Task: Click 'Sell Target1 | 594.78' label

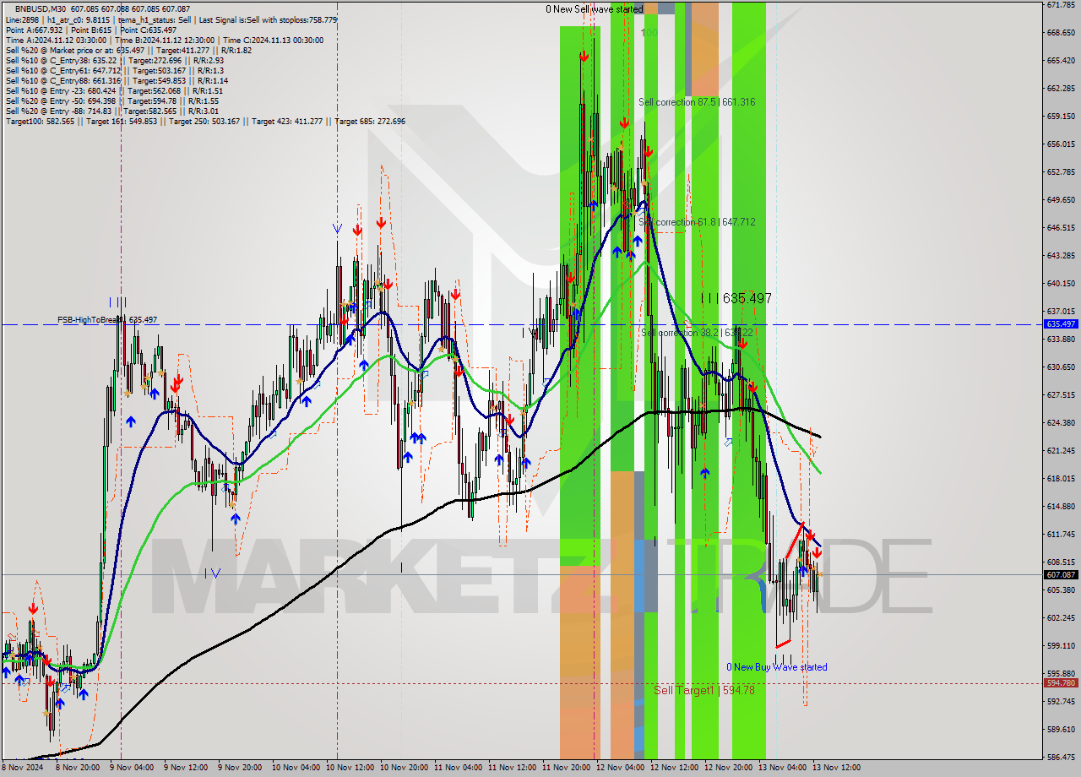Action: coord(704,691)
